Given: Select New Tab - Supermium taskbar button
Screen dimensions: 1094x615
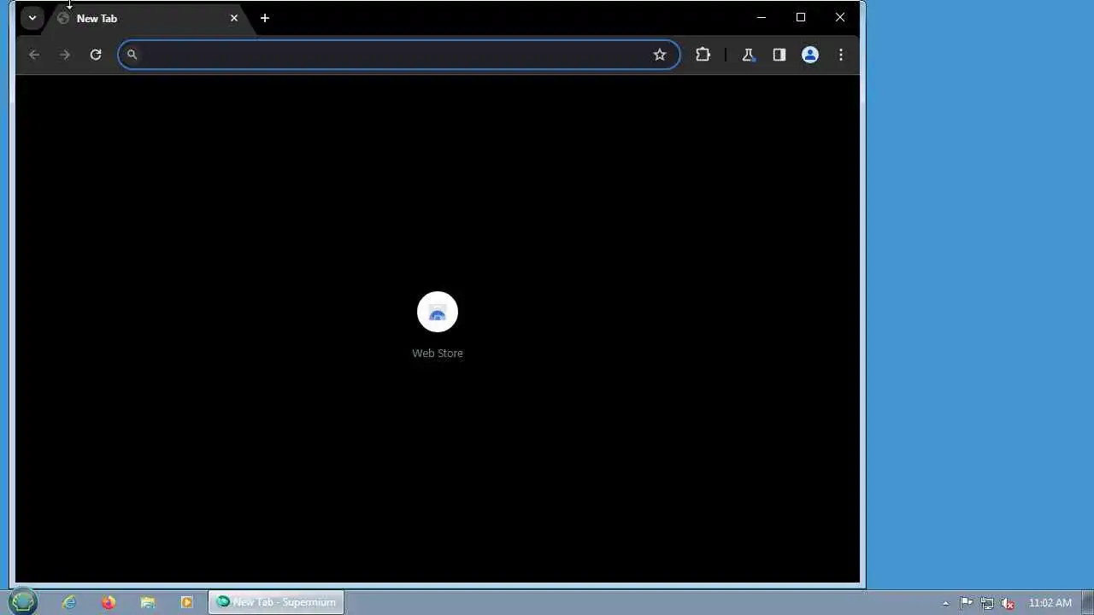Looking at the screenshot, I should click(x=276, y=602).
